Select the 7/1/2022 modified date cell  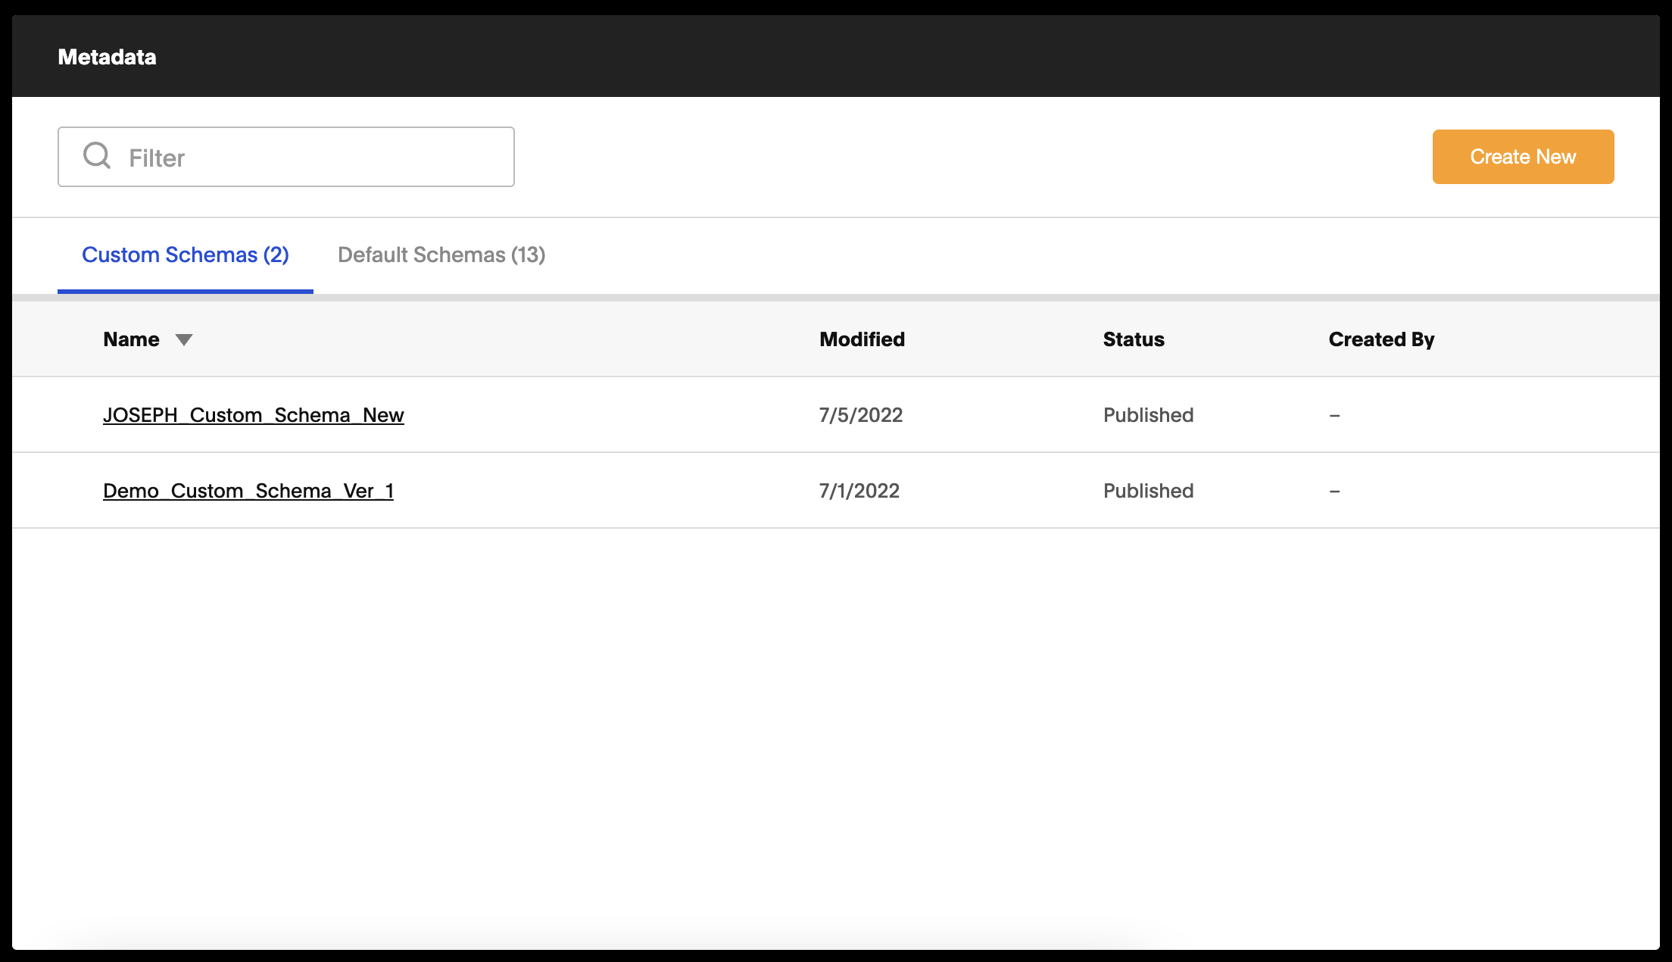click(x=859, y=491)
